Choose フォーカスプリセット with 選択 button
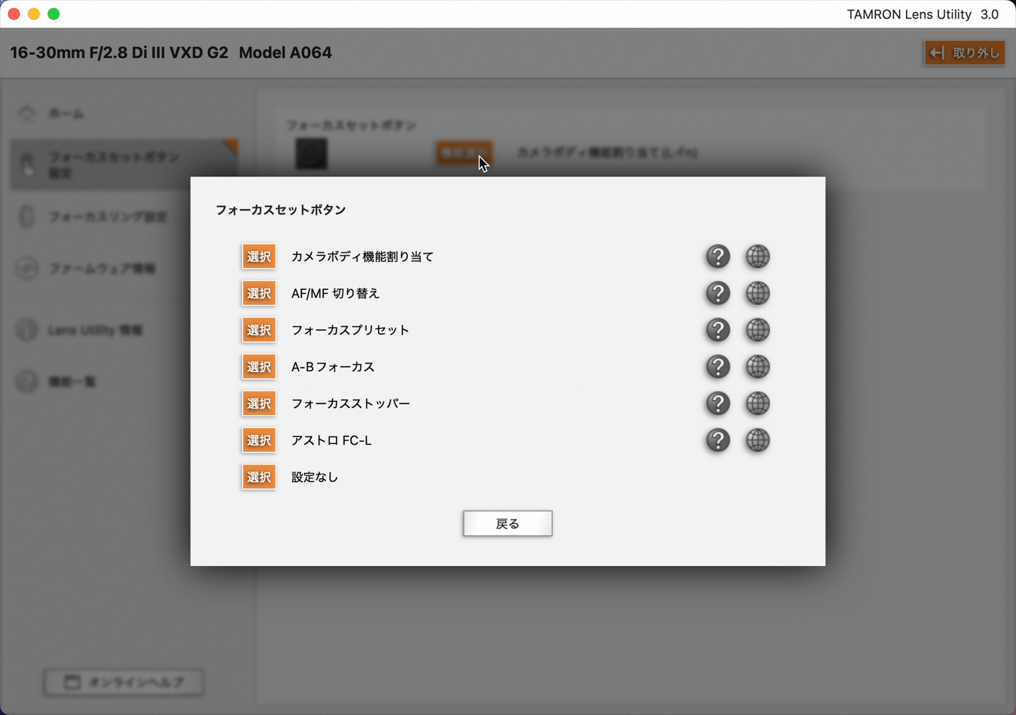Viewport: 1016px width, 715px height. tap(259, 330)
